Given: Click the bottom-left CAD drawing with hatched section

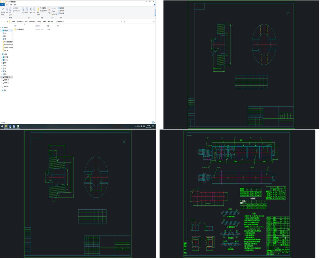Looking at the screenshot, I should (x=78, y=194).
